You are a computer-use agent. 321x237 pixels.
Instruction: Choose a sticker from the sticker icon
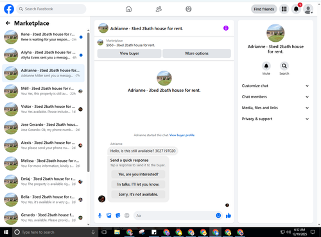pos(118,216)
